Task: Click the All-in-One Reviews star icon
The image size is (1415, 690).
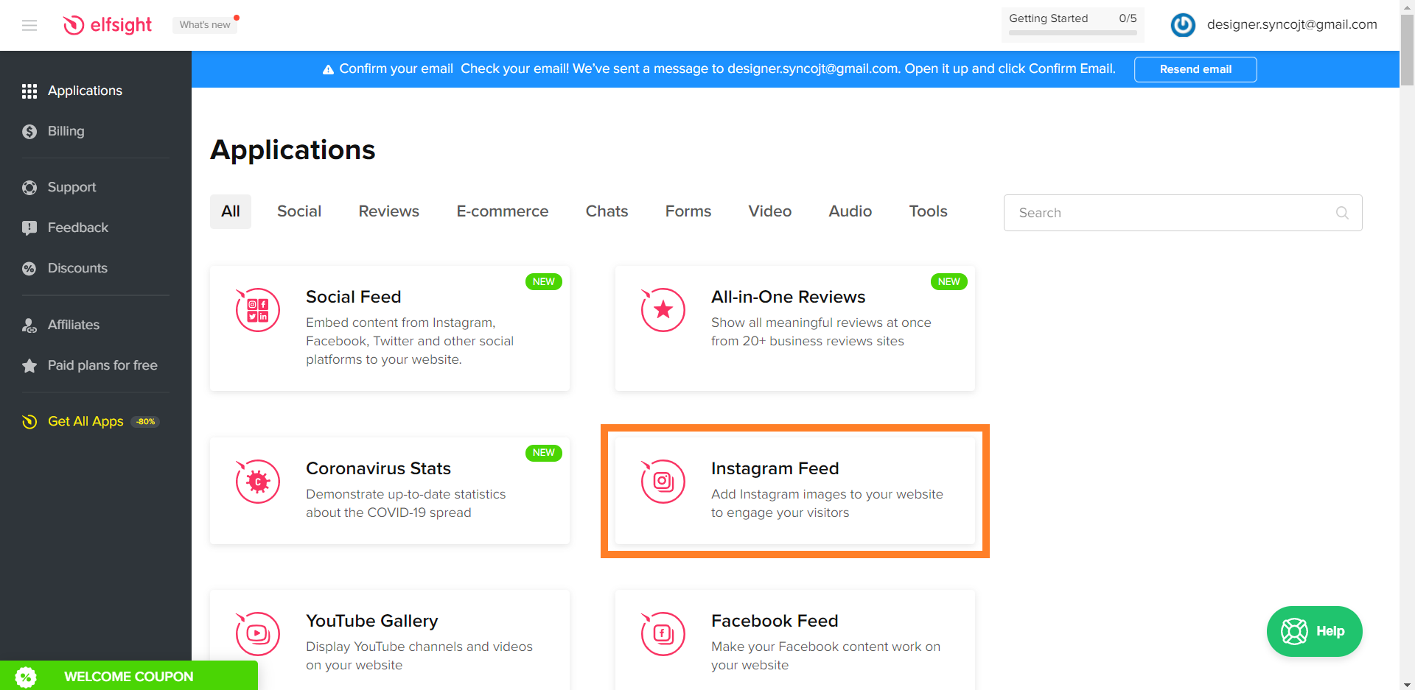Action: 663,310
